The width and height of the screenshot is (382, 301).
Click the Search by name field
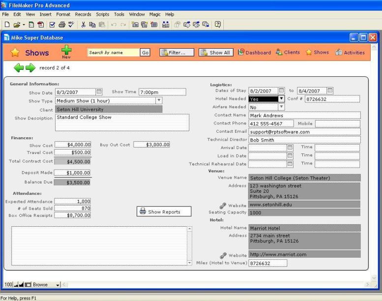(x=114, y=53)
